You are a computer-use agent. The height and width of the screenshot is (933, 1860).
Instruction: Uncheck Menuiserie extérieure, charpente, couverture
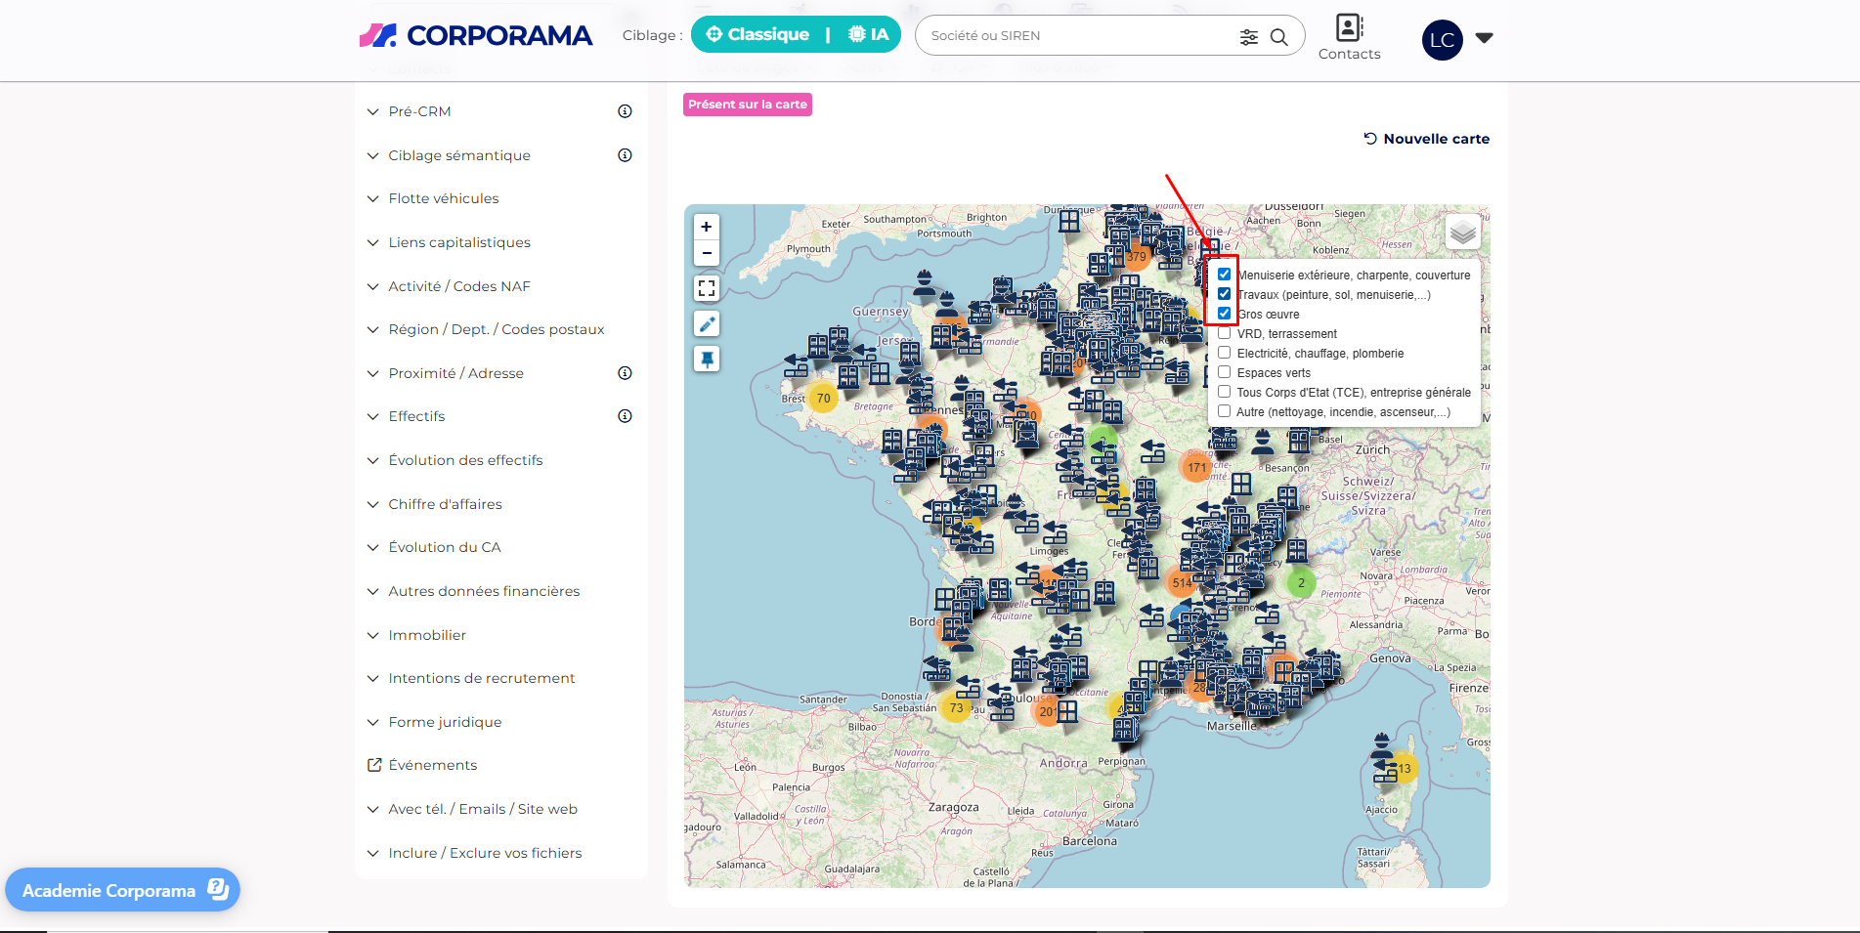pos(1224,275)
